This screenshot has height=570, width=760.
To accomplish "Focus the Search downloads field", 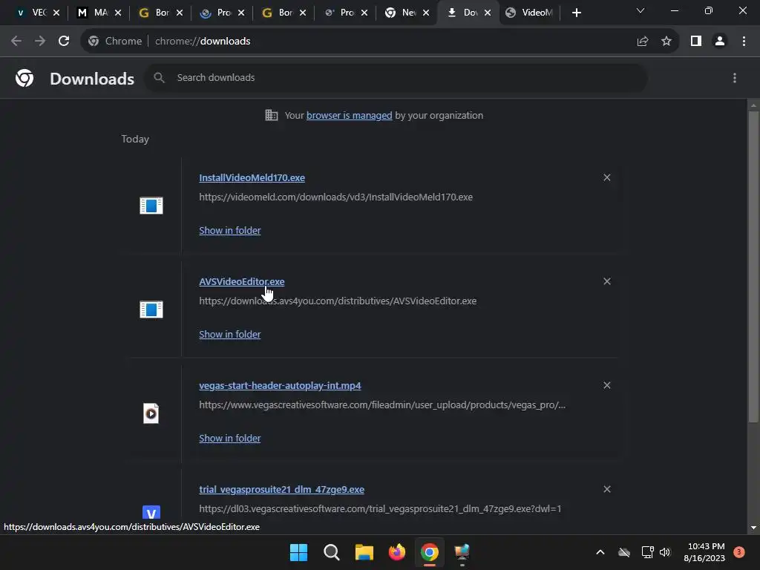I will (x=396, y=77).
